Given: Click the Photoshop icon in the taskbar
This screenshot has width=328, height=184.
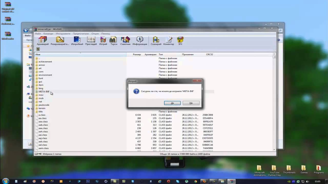Looking at the screenshot, I should [88, 181].
